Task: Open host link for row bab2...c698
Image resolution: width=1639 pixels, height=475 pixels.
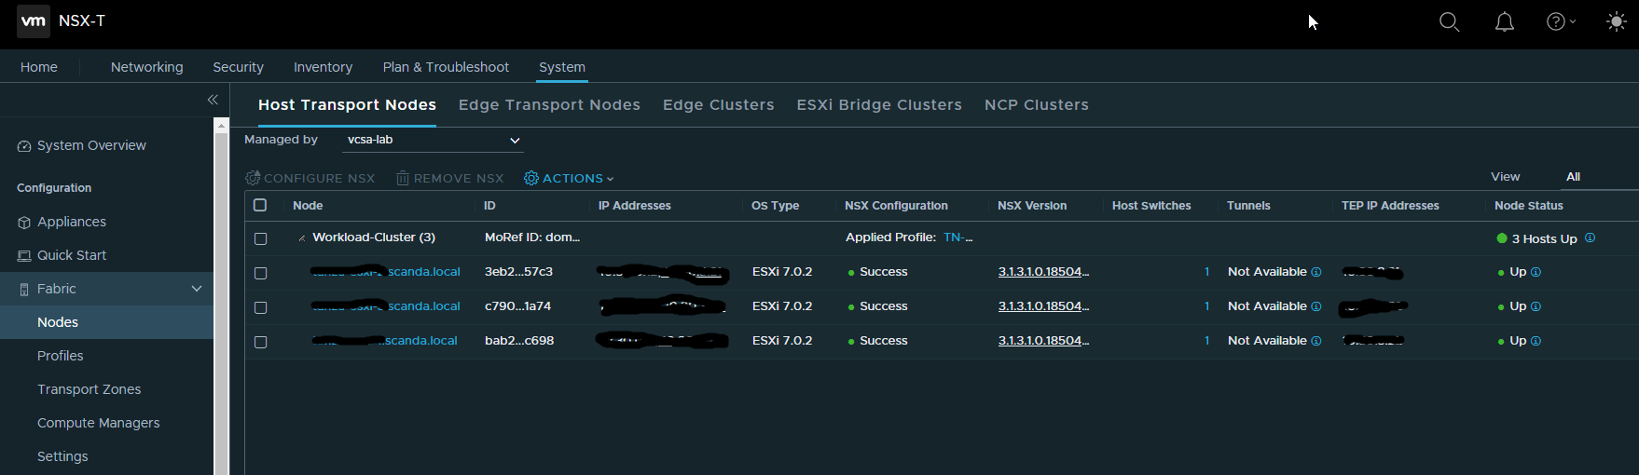Action: coord(385,341)
